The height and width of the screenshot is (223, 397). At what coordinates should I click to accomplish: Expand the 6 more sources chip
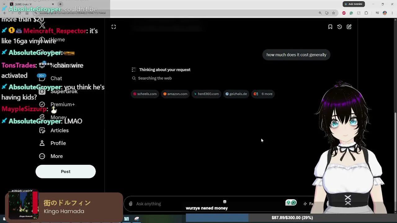click(x=263, y=94)
